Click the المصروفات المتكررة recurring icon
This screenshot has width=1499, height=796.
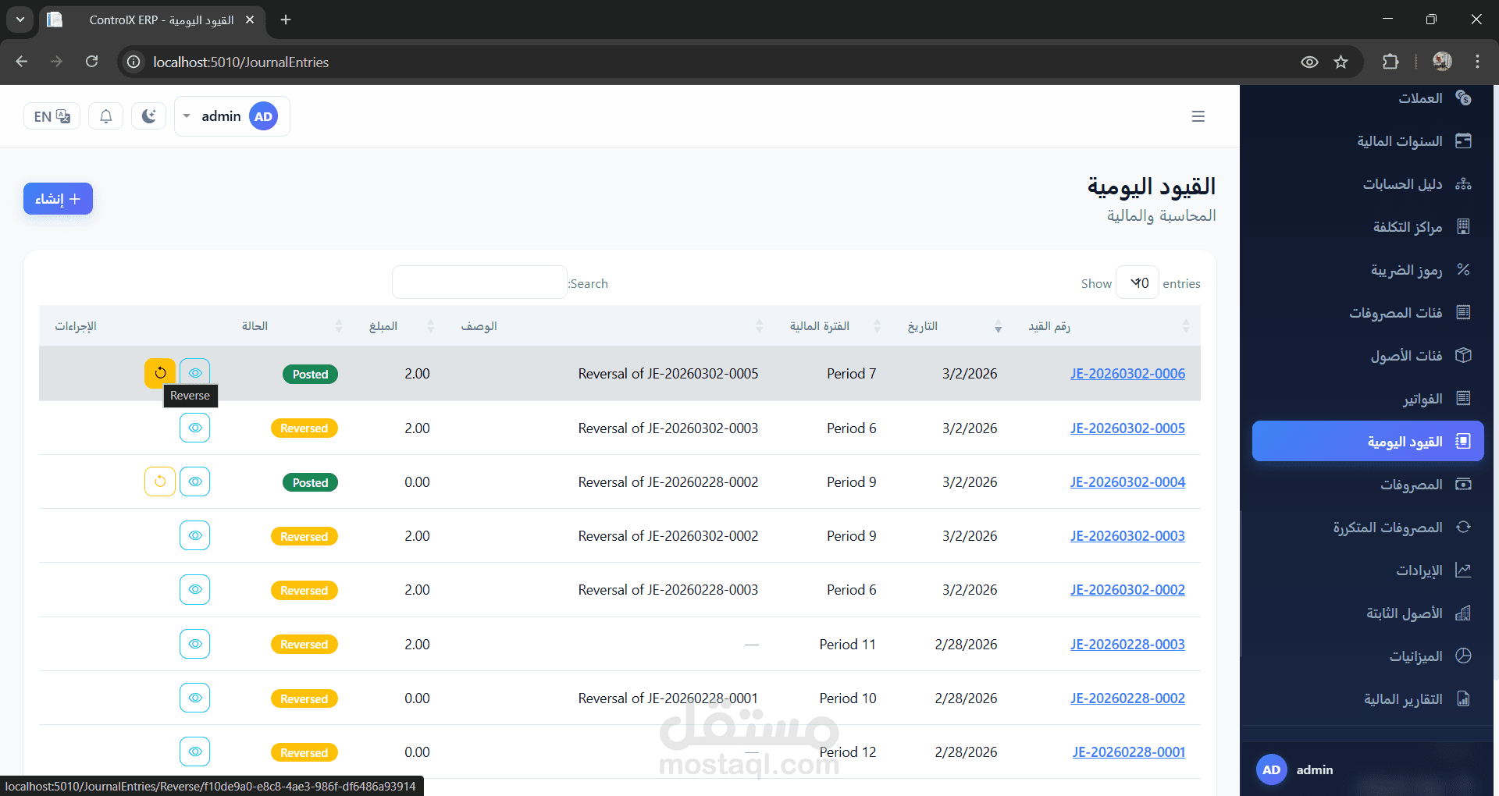pos(1463,528)
